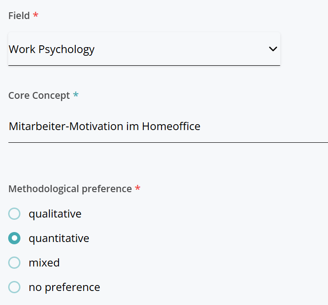Image resolution: width=328 pixels, height=305 pixels.
Task: Click the 'Field' form label
Action: tap(19, 15)
